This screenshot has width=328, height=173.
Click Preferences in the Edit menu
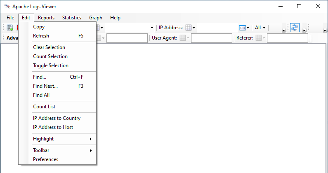tap(45, 159)
